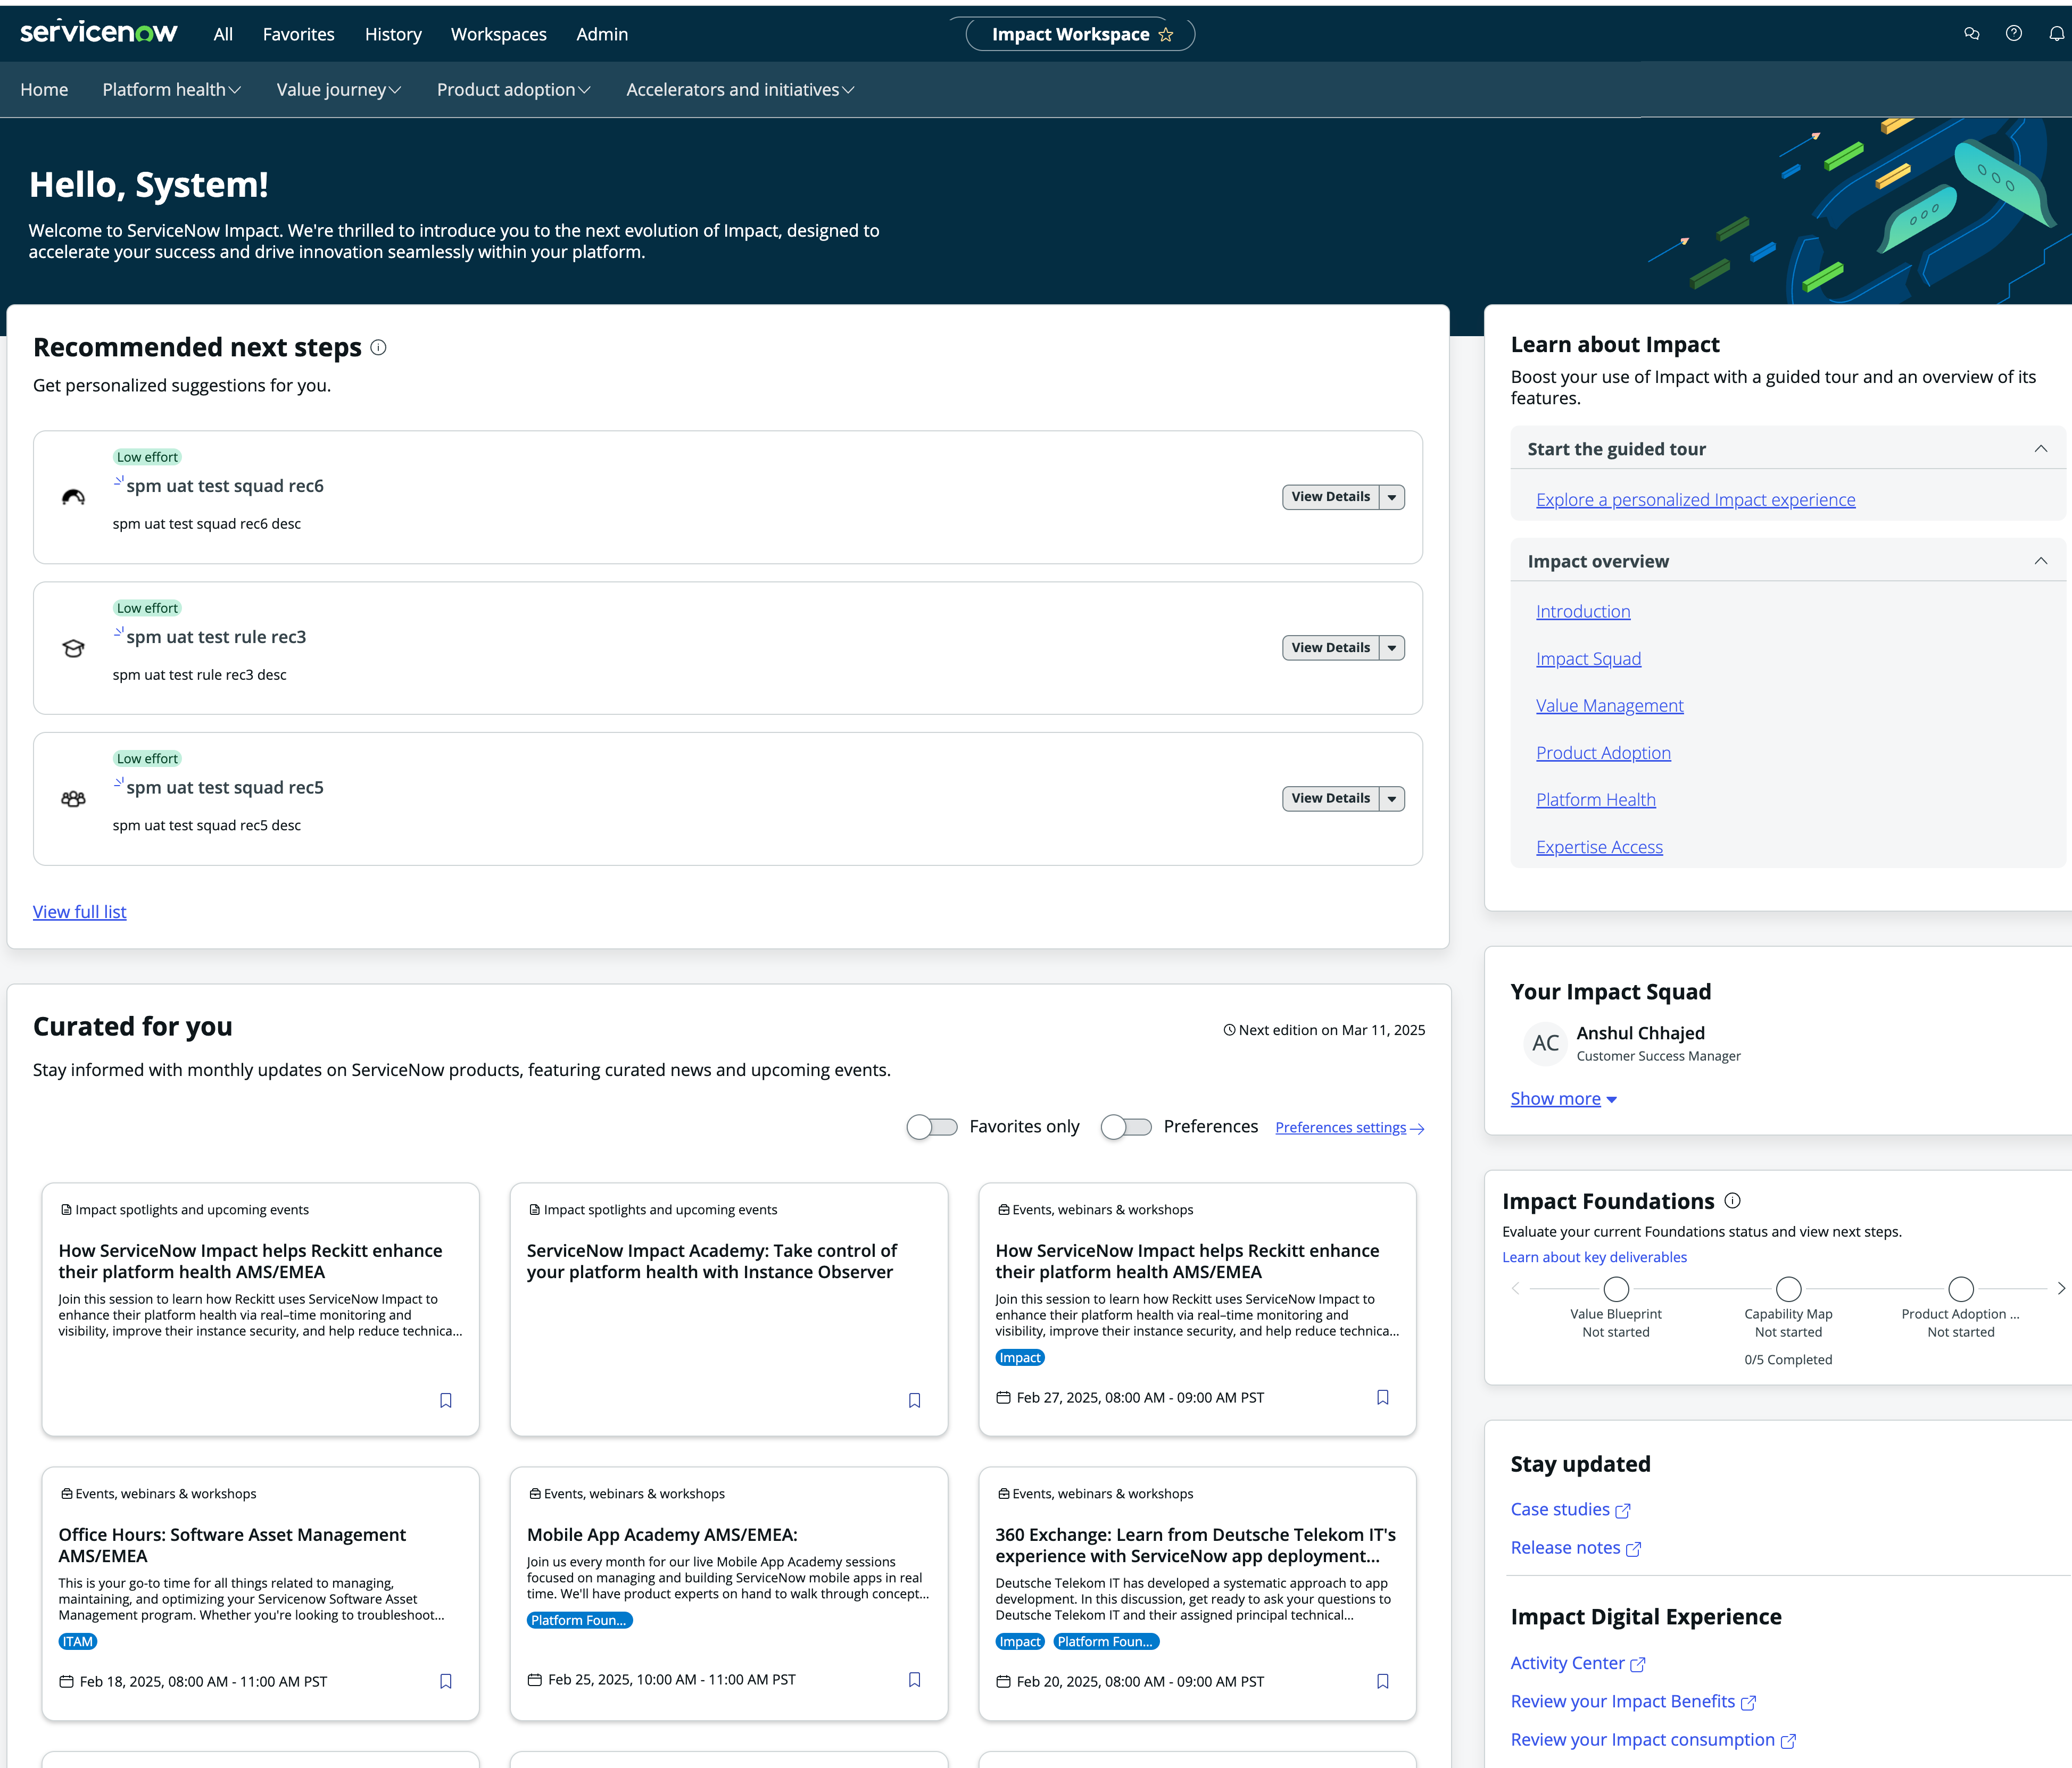Select Product Adoption step circle
Image resolution: width=2072 pixels, height=1768 pixels.
tap(1961, 1288)
